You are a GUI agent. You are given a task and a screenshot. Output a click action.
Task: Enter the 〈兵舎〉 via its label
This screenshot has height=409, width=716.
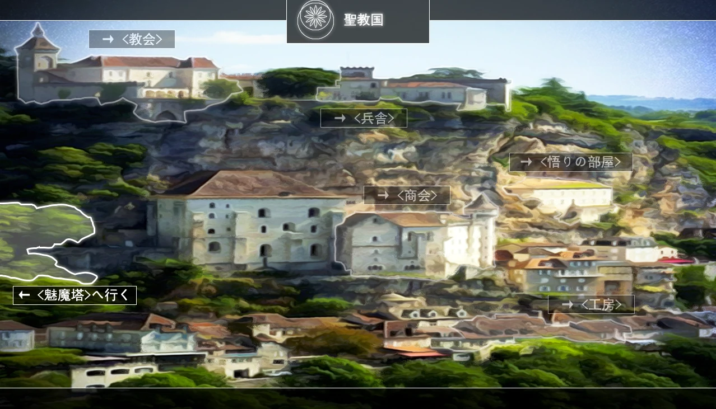coord(364,118)
